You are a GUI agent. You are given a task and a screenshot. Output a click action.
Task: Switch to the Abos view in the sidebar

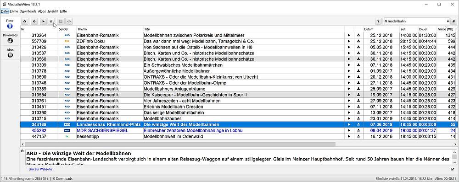click(x=10, y=53)
